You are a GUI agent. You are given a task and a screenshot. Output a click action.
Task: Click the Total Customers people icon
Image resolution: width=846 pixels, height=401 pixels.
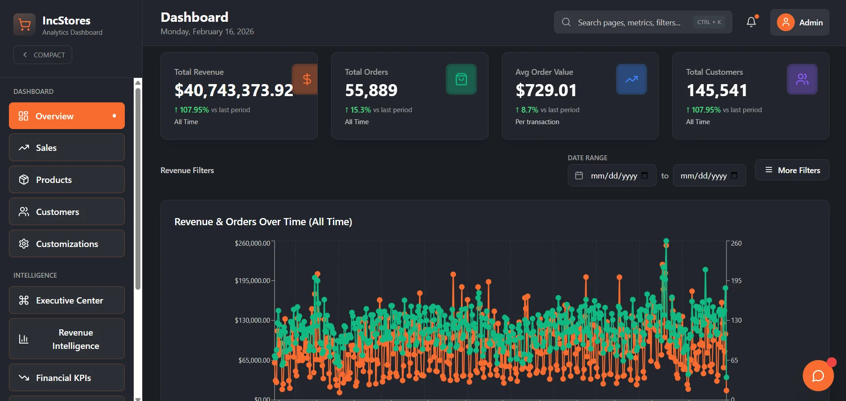[802, 79]
